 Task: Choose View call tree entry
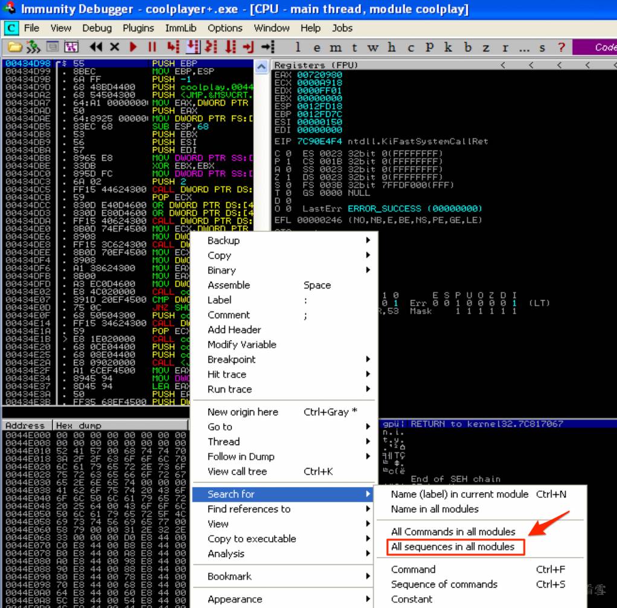(x=284, y=471)
